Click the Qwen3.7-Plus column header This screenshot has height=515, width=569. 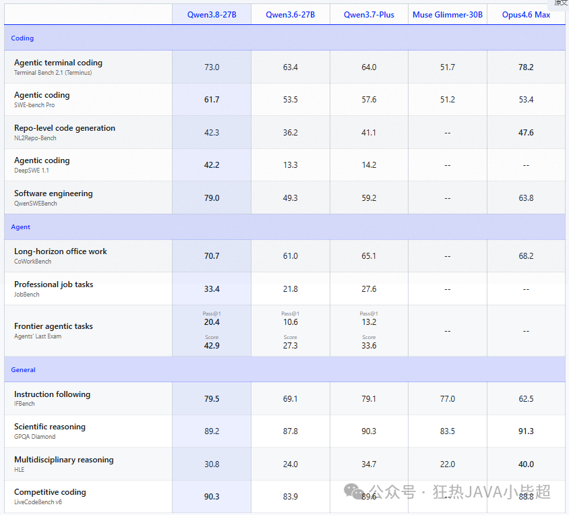[369, 15]
